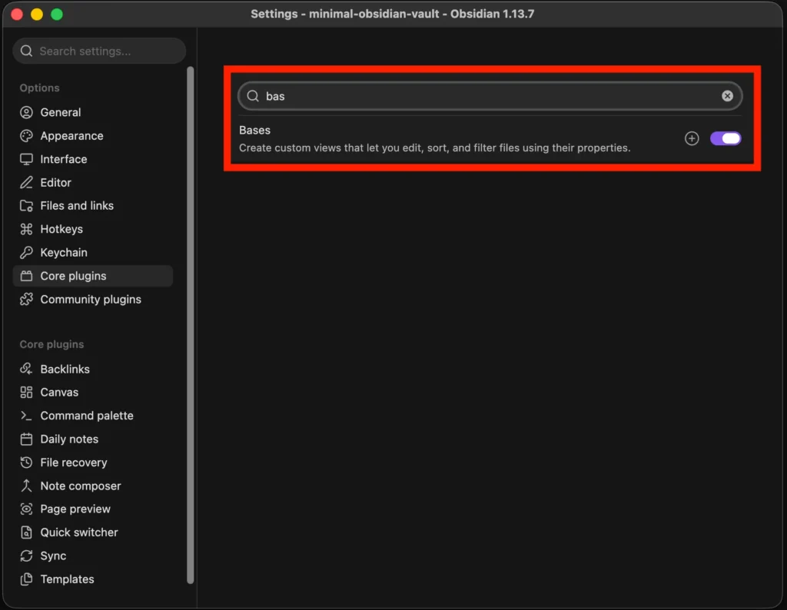The width and height of the screenshot is (787, 610).
Task: Open Note composer plugin settings
Action: click(93, 486)
